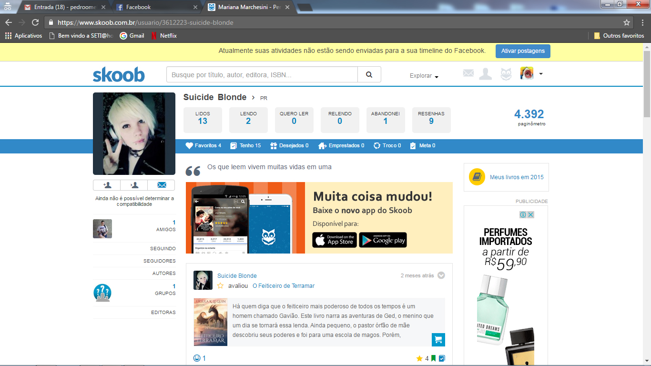Click the Skoob logo

pyautogui.click(x=119, y=75)
